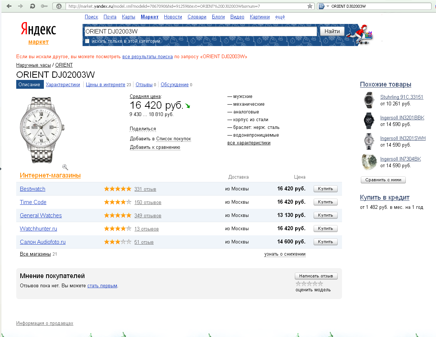Image resolution: width=436 pixels, height=337 pixels.
Task: Click the star rating in General Watches row
Action: click(118, 215)
